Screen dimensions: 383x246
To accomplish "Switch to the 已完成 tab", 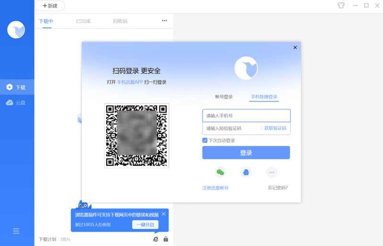I will click(x=83, y=21).
